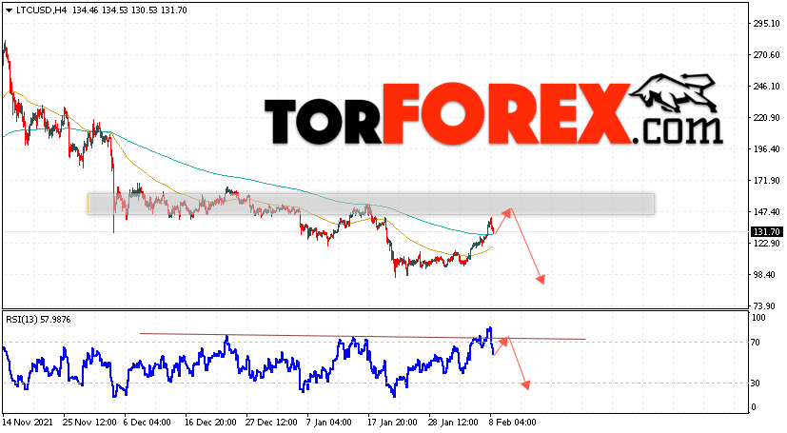Click the 196.40 price axis label

pyautogui.click(x=766, y=149)
